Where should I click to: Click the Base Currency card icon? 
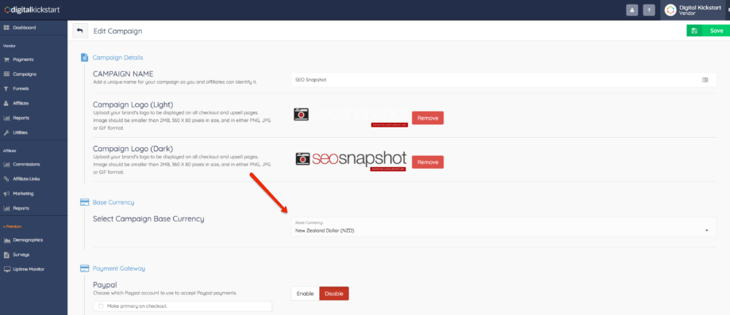click(84, 203)
